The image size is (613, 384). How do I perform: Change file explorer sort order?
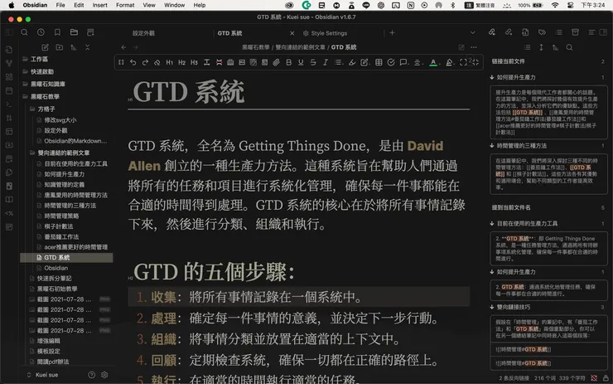73,47
